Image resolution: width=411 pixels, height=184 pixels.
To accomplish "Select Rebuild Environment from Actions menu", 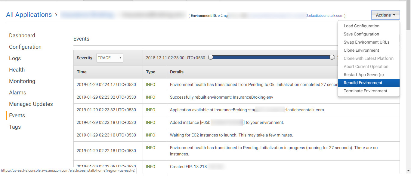I will pyautogui.click(x=363, y=83).
